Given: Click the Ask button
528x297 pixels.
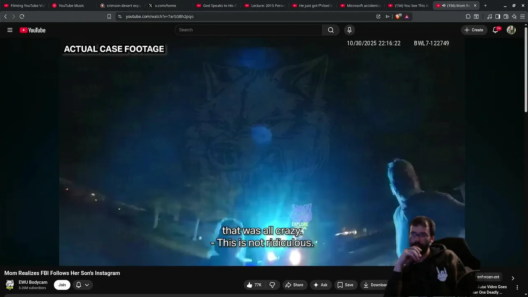Looking at the screenshot, I should point(321,285).
